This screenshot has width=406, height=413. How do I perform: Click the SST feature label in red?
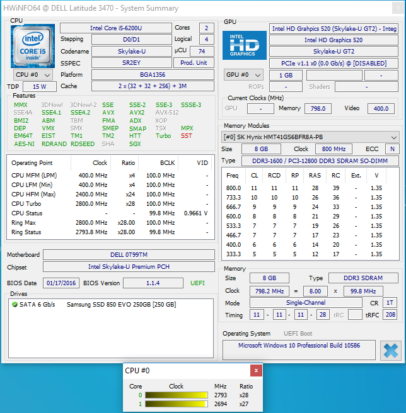186,136
